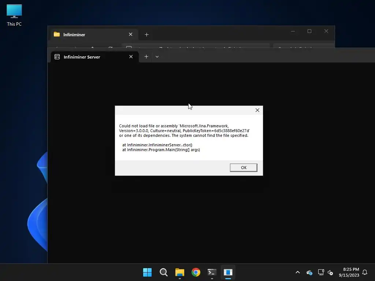
Task: Select the Infiniminer File Explorer tab
Action: 94,35
